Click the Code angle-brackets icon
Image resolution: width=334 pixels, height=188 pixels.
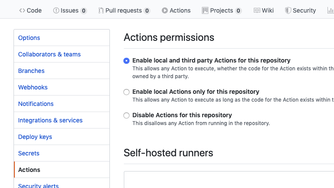coord(22,10)
